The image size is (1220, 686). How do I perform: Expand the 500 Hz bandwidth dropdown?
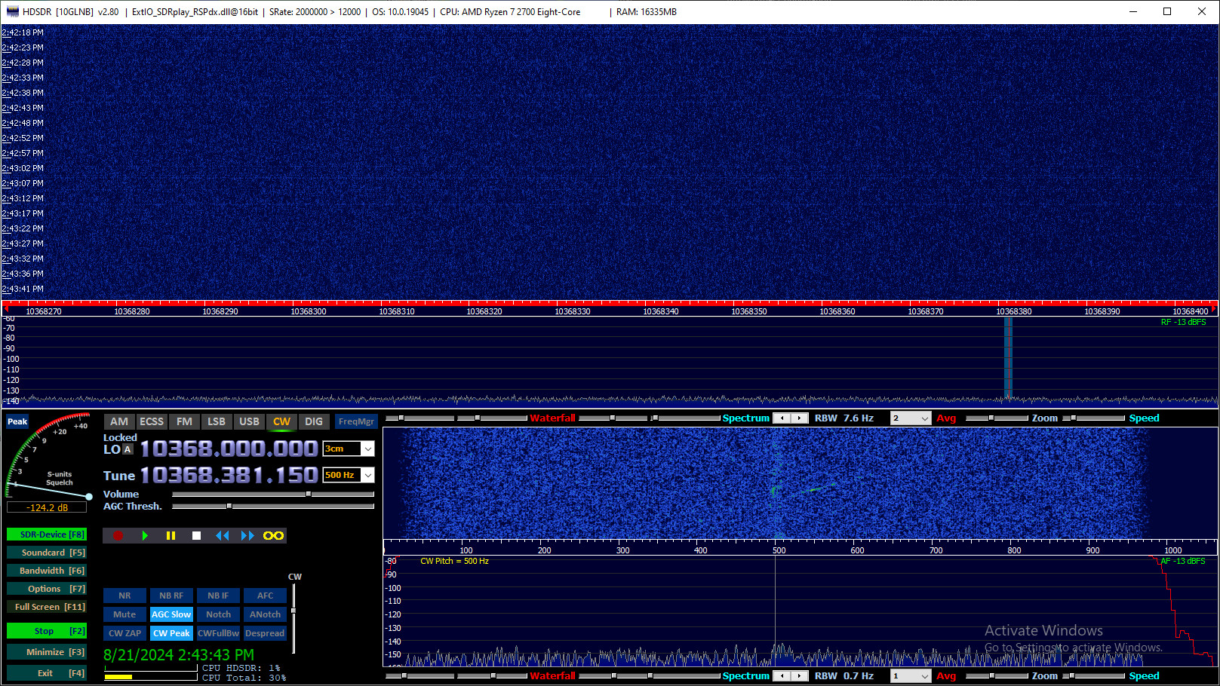tap(367, 475)
